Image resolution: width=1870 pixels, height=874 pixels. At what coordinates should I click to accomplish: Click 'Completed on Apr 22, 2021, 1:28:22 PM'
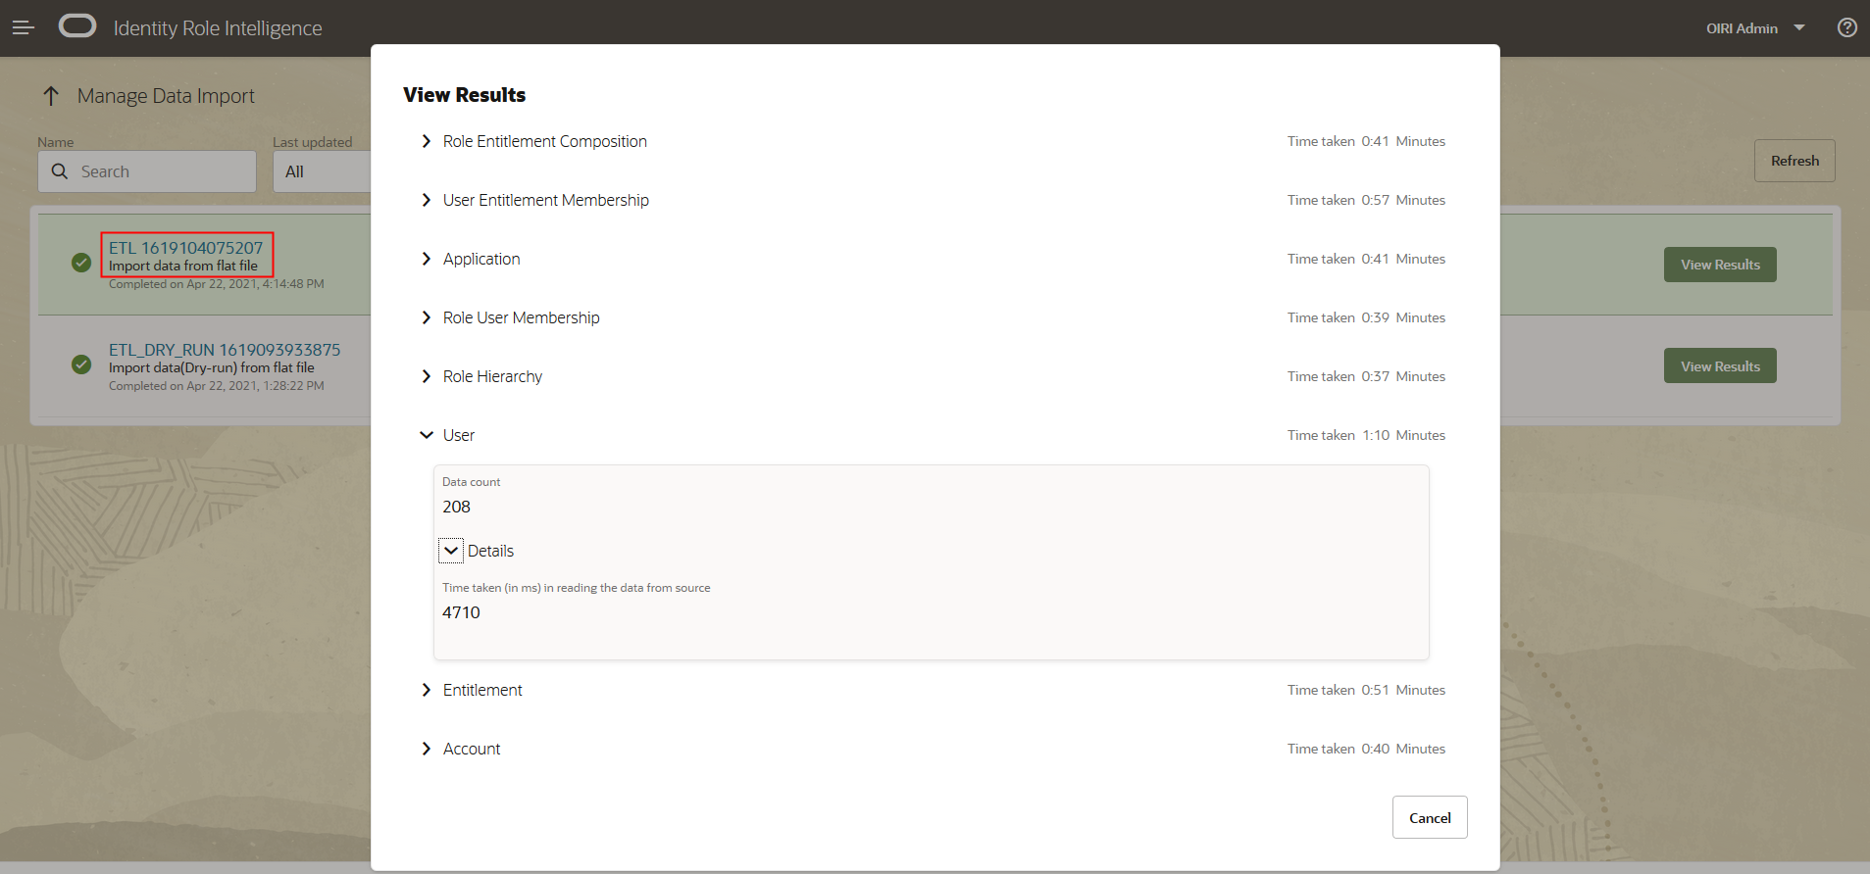(217, 386)
